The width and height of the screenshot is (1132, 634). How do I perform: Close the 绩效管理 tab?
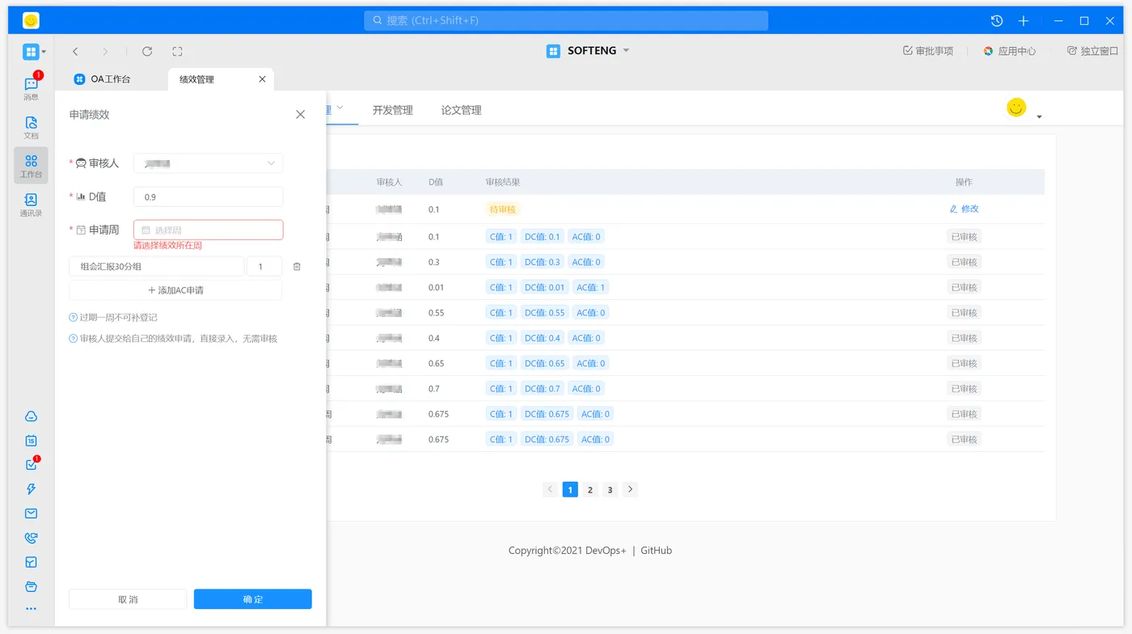click(x=262, y=79)
